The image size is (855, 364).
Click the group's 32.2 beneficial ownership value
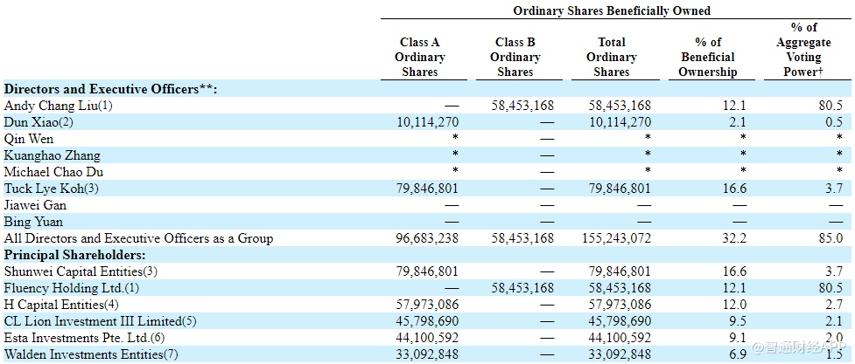736,237
